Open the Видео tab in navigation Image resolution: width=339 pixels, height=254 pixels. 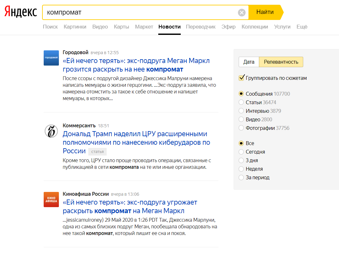[x=100, y=27]
